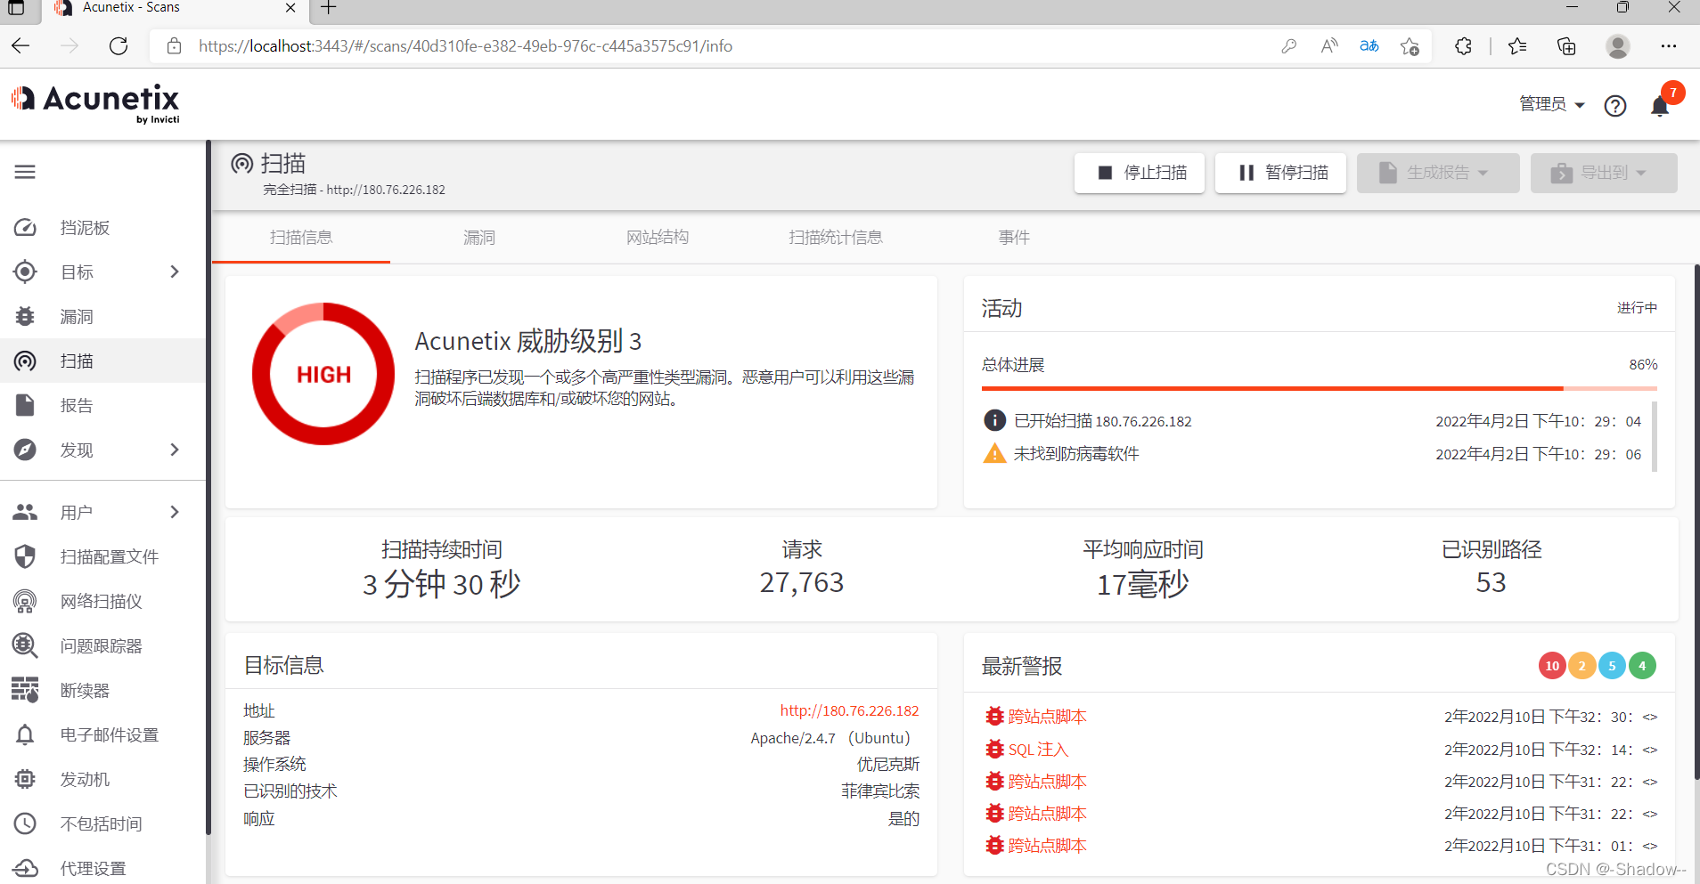Click the 停止扫描 button
The width and height of the screenshot is (1700, 884).
[1140, 173]
